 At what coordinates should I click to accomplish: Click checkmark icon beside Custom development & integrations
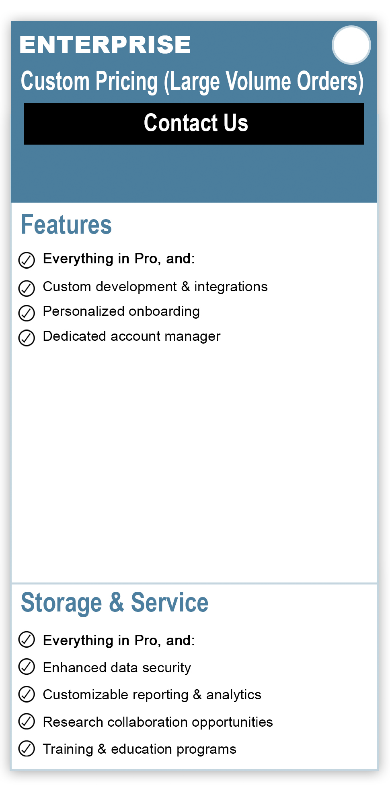[x=27, y=288]
